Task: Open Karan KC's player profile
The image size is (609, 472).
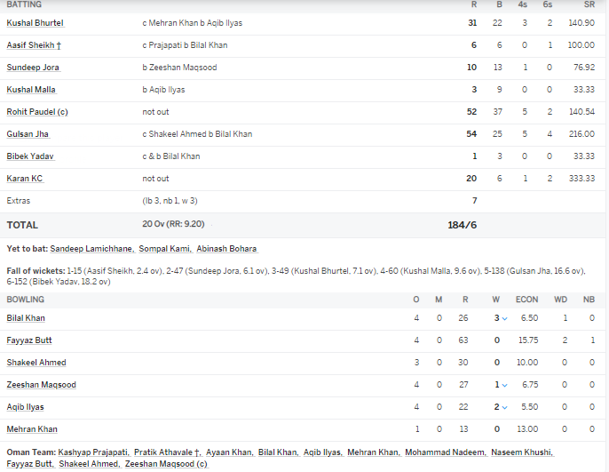Action: (25, 178)
